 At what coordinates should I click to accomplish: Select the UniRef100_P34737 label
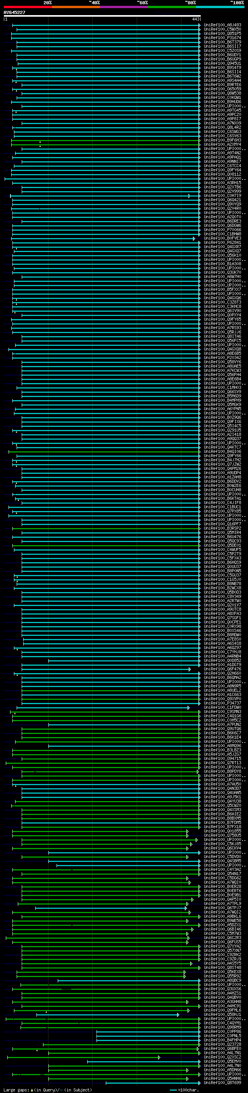point(222,703)
